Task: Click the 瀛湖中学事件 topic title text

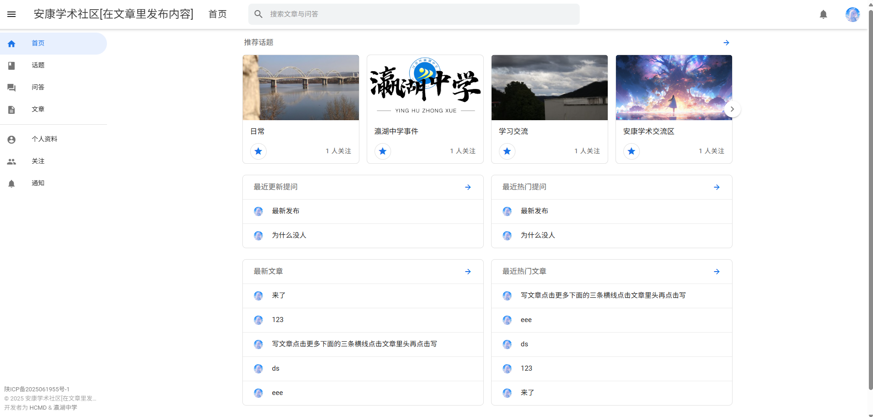Action: [396, 132]
